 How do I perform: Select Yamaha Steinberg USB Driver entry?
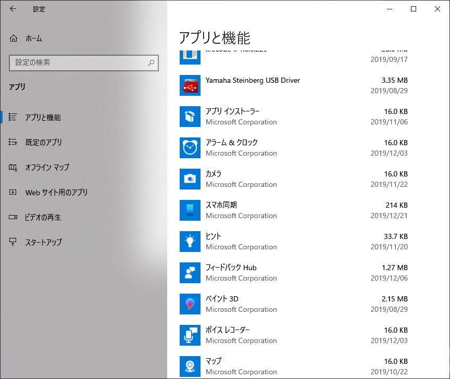294,85
